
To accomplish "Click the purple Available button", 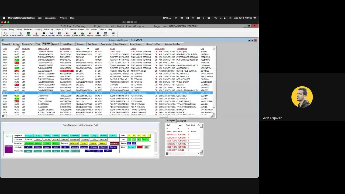I will click(x=8, y=149).
